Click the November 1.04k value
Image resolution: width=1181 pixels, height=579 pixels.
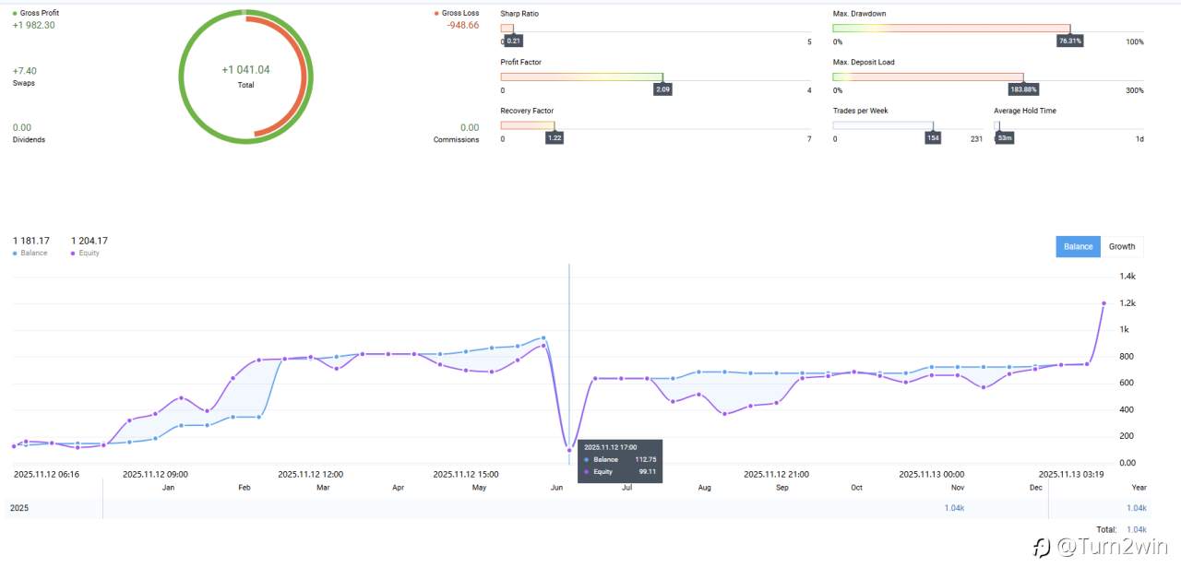954,508
